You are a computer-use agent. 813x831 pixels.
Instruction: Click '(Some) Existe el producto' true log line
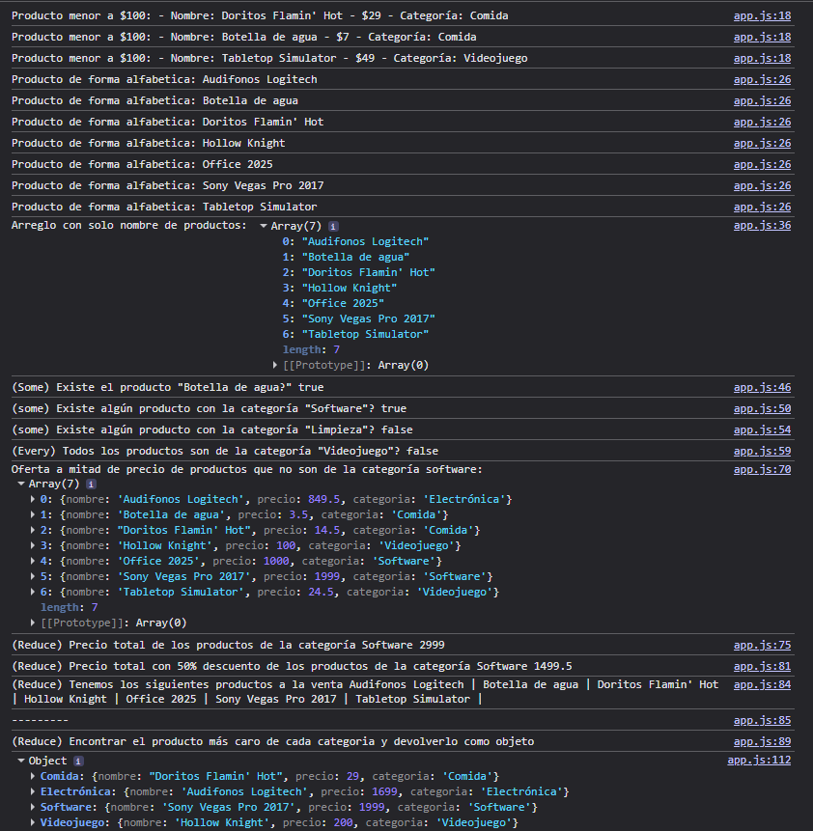(168, 387)
